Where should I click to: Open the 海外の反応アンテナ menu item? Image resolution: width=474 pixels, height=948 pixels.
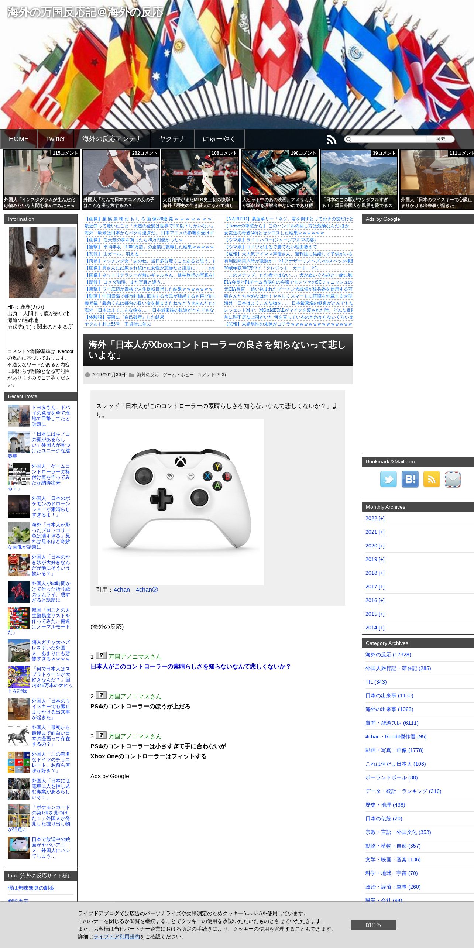click(x=112, y=139)
